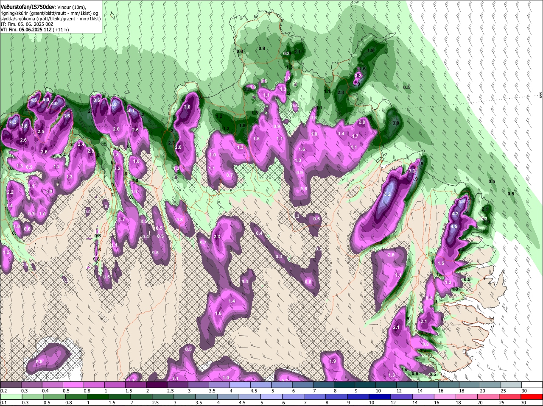Click the Veðurstofan/IS750dev map title
The image size is (543, 406).
(28, 7)
